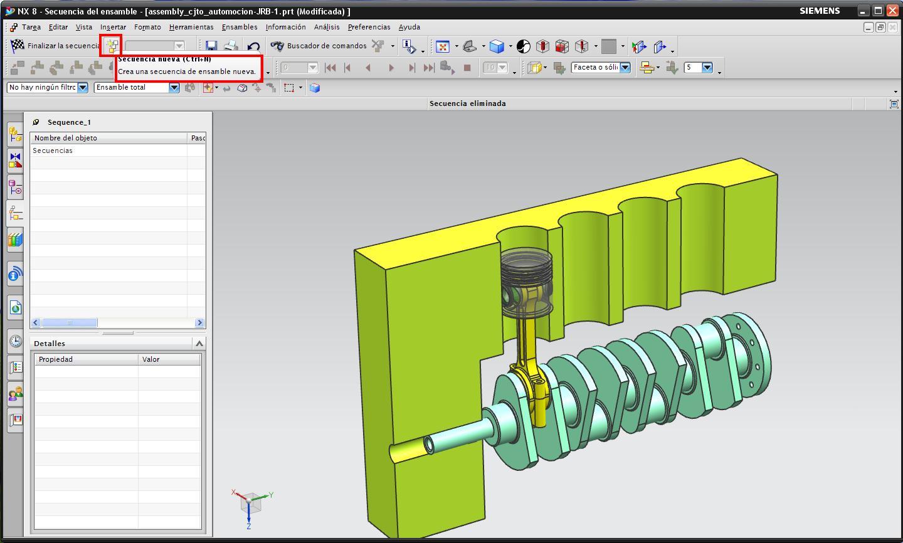Click the stop playback square button
This screenshot has height=543, width=903.
[x=467, y=68]
